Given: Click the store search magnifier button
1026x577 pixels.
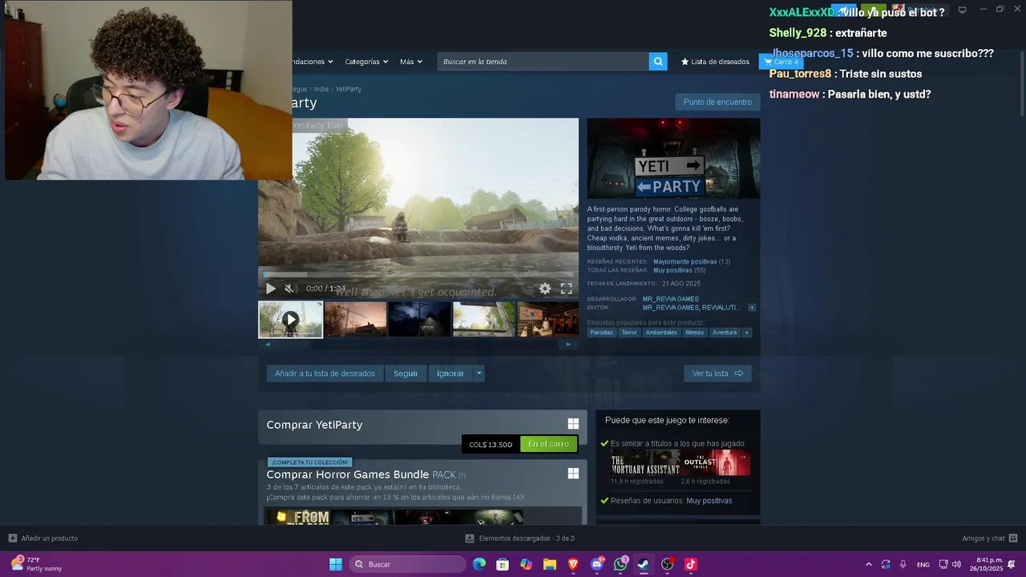Looking at the screenshot, I should [658, 62].
